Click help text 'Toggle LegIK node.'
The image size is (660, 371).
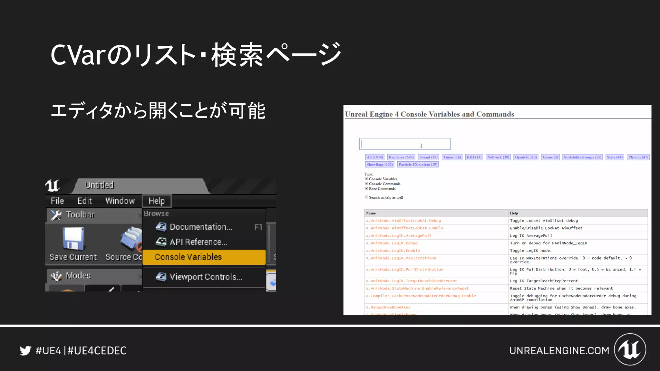(x=531, y=251)
